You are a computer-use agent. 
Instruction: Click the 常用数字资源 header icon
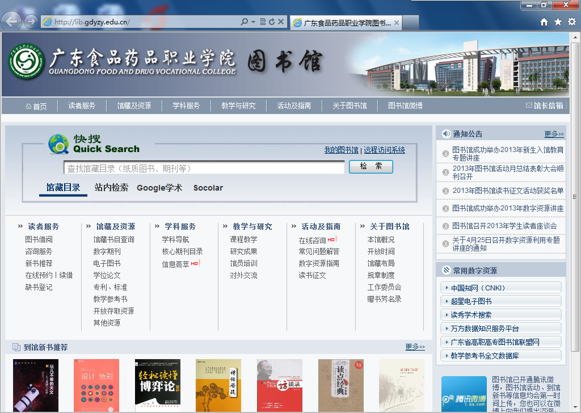tap(446, 271)
